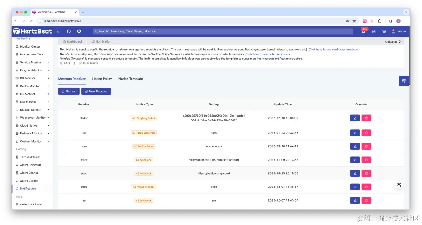Edit the dsdsd DingDing Robot receiver

point(355,118)
